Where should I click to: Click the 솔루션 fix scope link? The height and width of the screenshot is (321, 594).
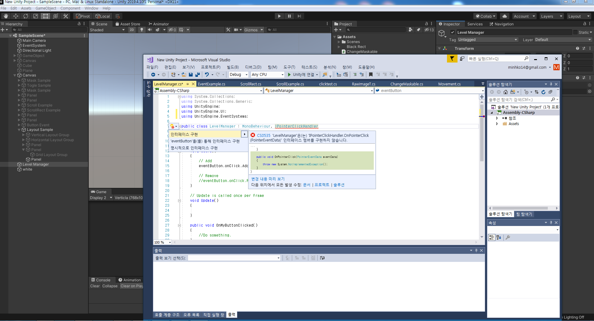tap(339, 185)
